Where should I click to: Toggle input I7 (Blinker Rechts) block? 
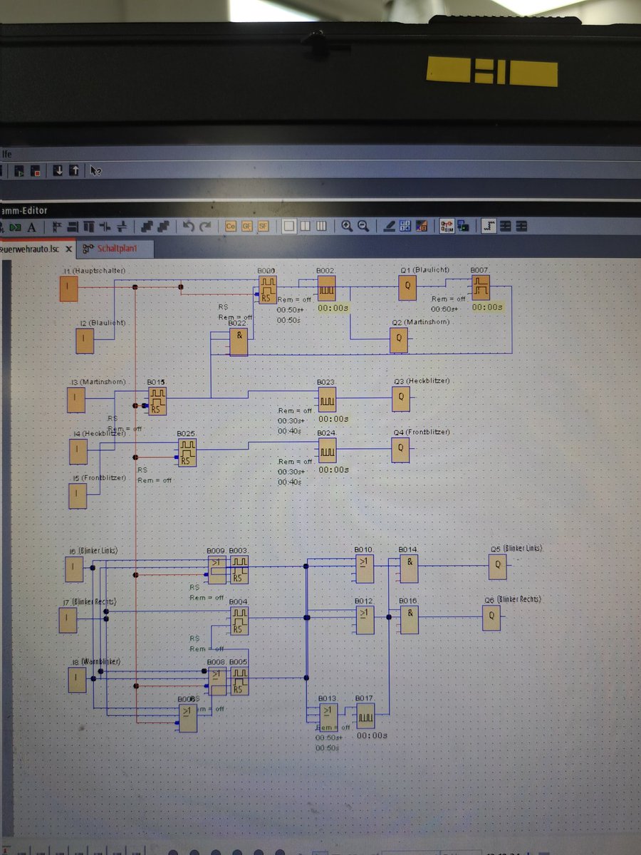68,620
